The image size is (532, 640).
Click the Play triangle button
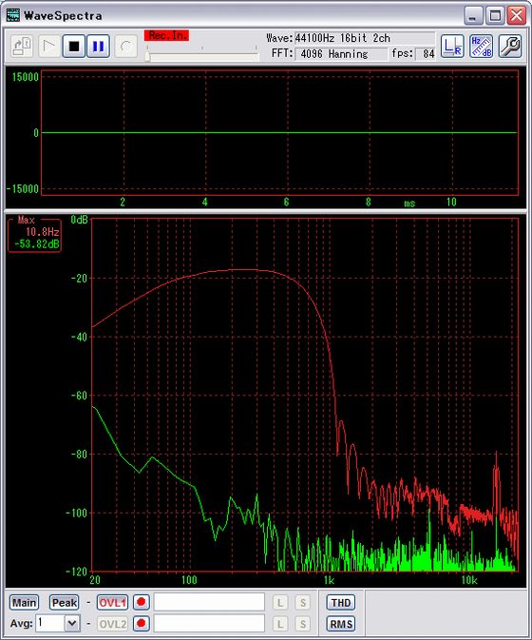tap(48, 47)
